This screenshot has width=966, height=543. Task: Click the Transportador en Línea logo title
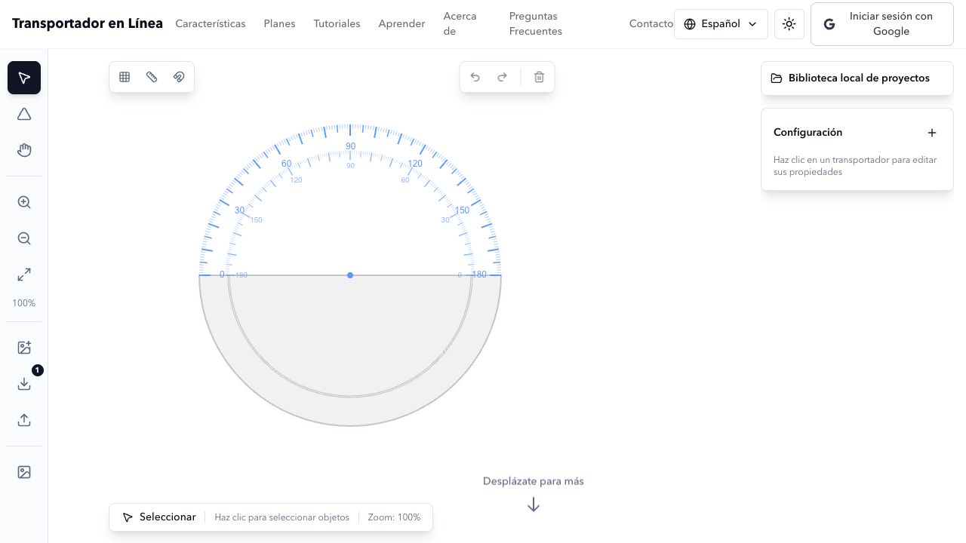pyautogui.click(x=88, y=23)
